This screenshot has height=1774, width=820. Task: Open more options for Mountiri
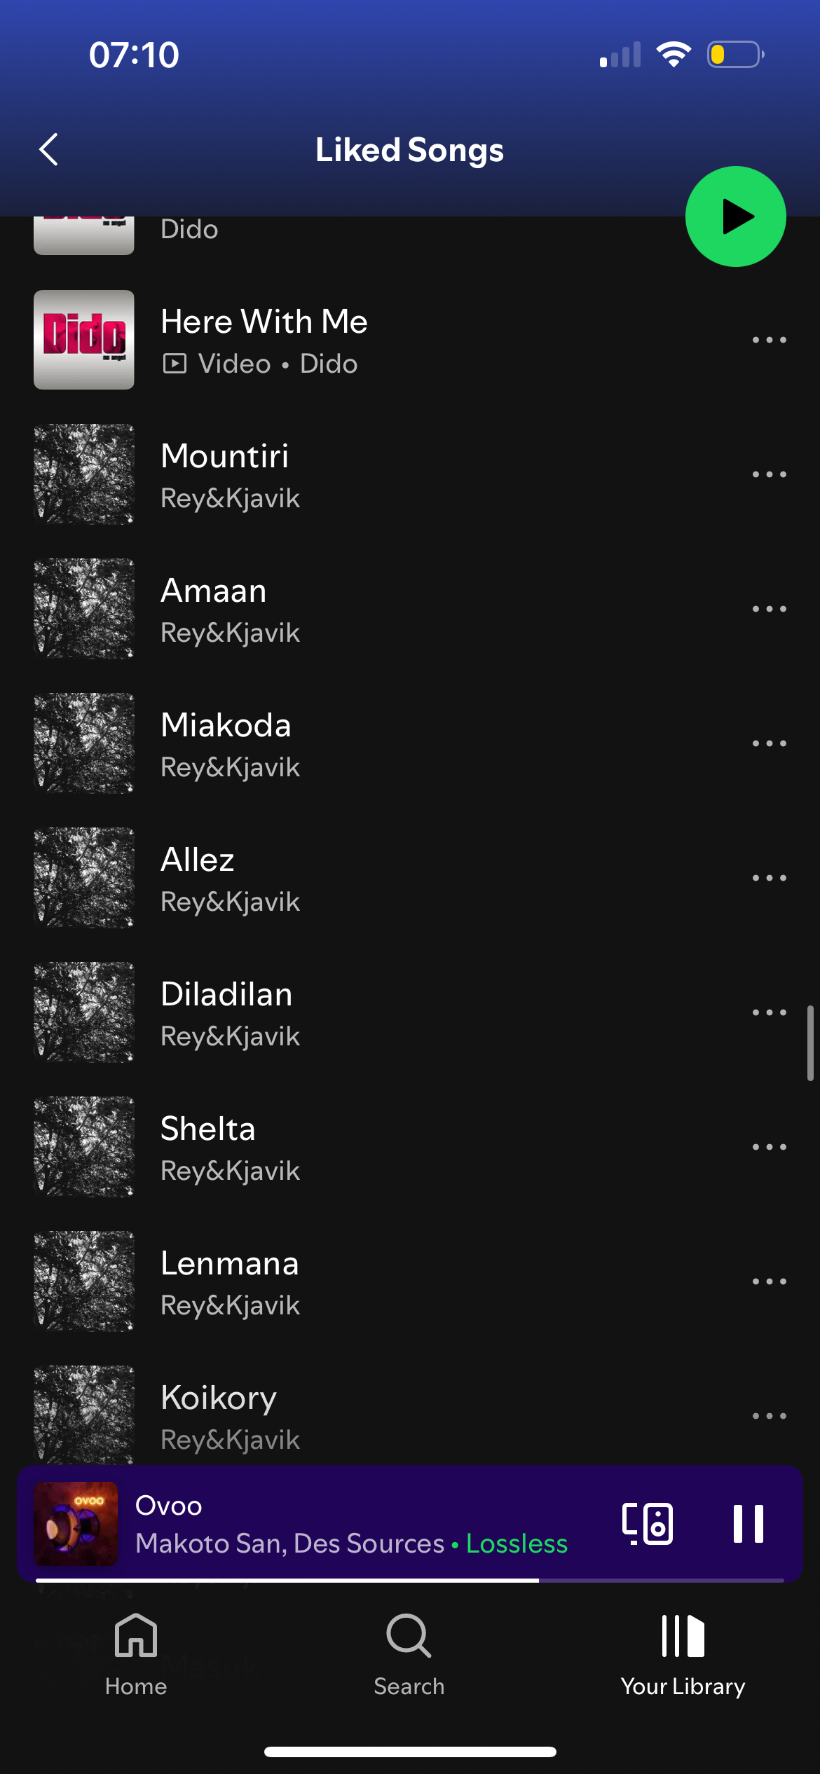click(x=769, y=474)
